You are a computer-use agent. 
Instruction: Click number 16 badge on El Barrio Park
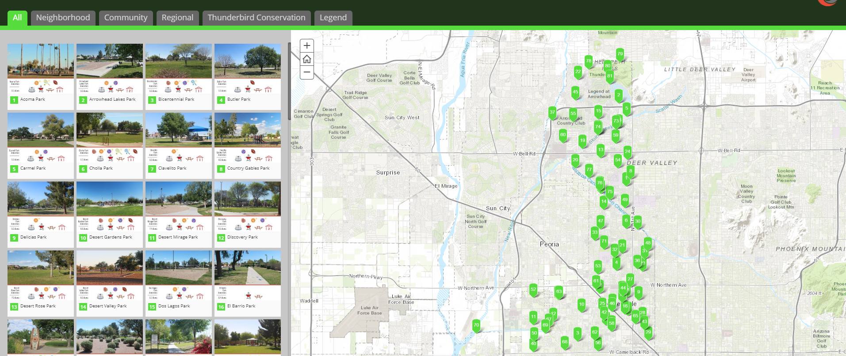tap(221, 307)
